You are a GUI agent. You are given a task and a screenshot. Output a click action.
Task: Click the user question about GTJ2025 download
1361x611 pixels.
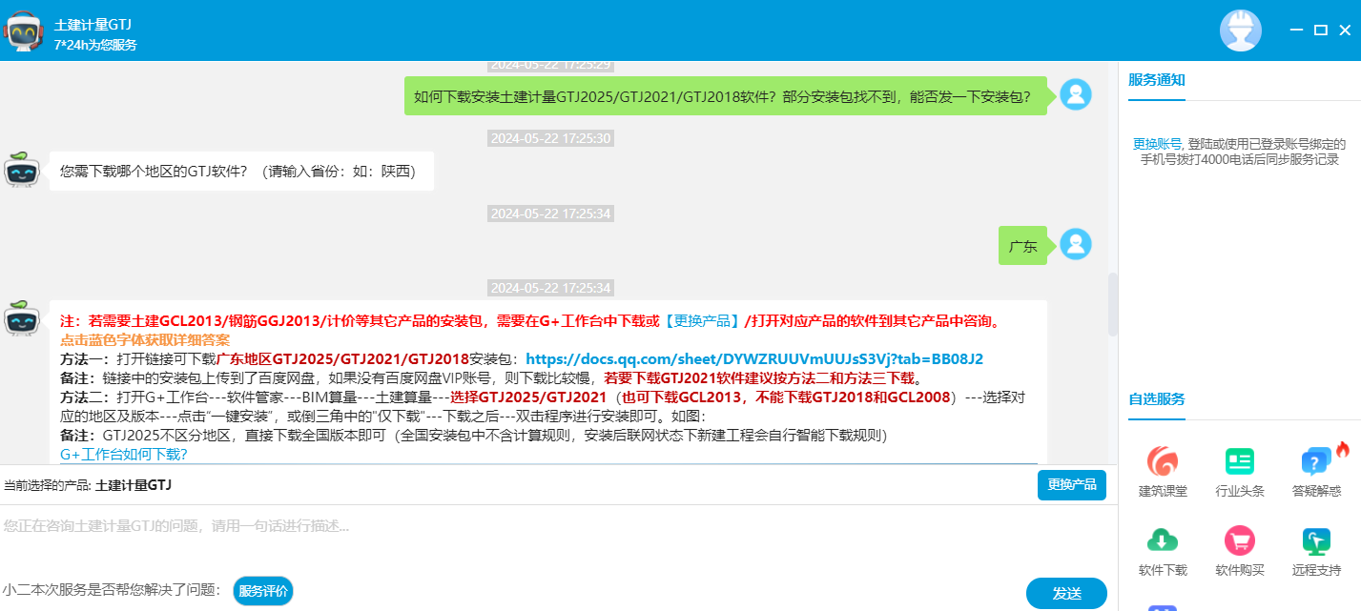pyautogui.click(x=725, y=96)
